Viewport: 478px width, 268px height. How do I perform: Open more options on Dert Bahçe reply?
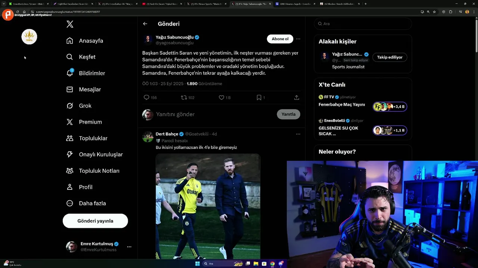tap(298, 134)
